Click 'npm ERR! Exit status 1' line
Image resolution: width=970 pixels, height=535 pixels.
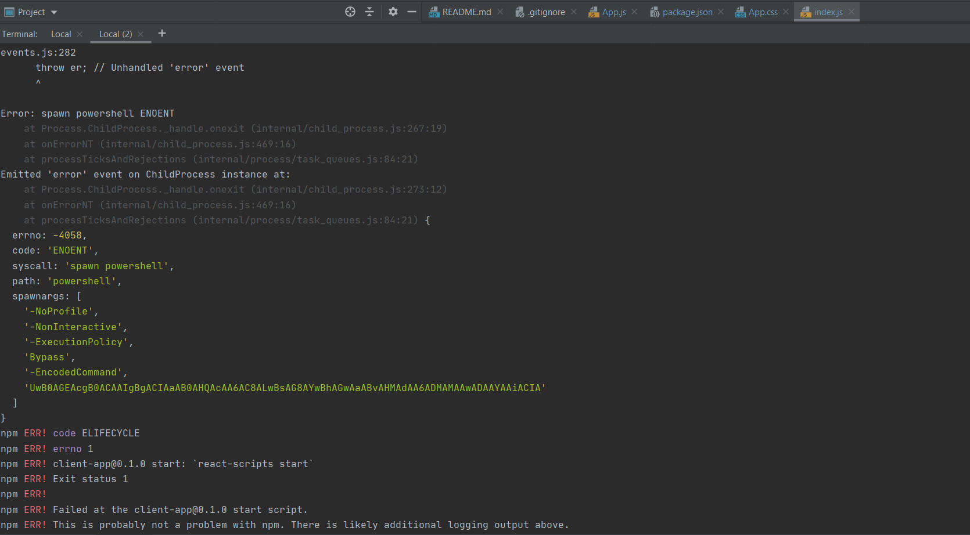pyautogui.click(x=64, y=479)
